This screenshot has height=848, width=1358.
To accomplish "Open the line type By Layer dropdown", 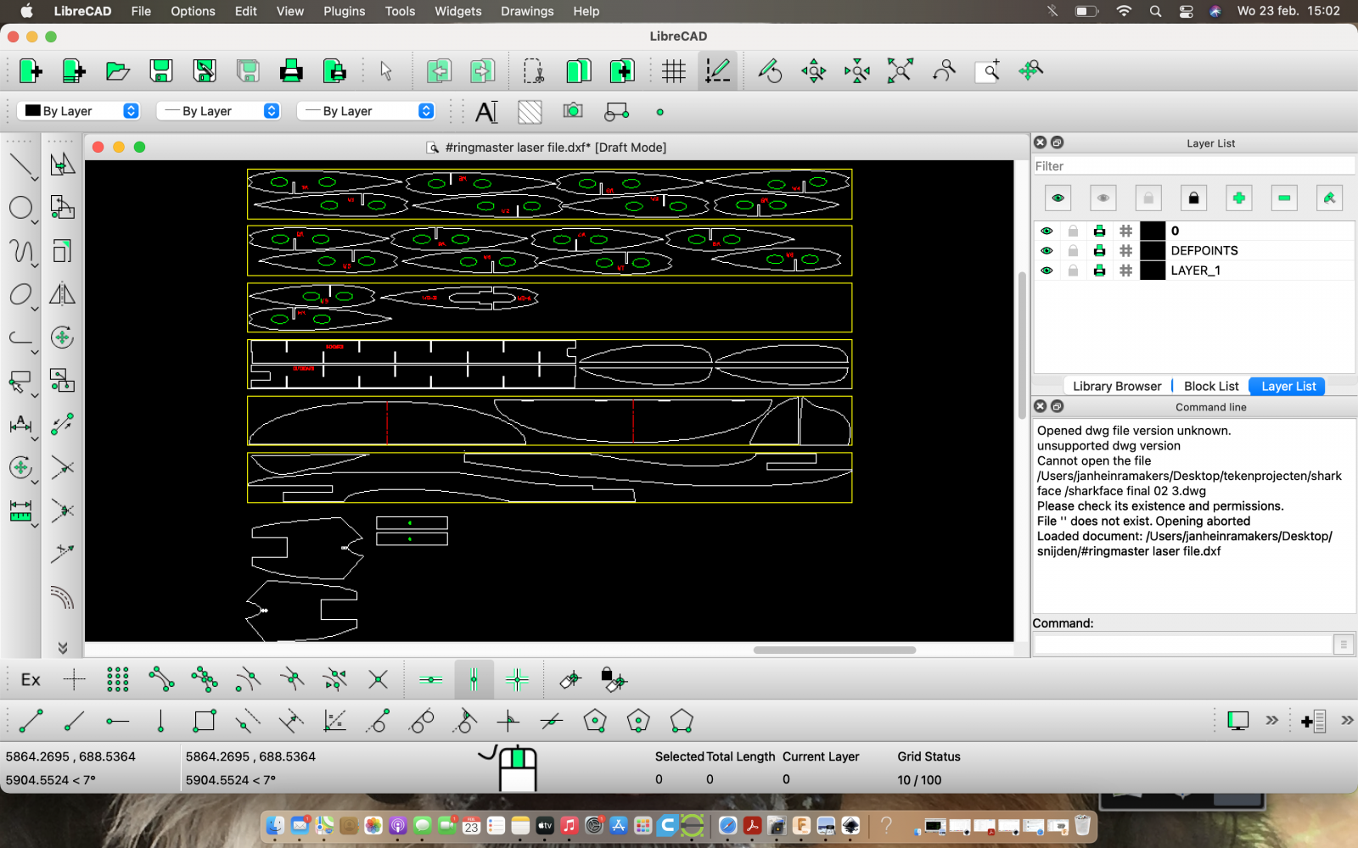I will (366, 111).
